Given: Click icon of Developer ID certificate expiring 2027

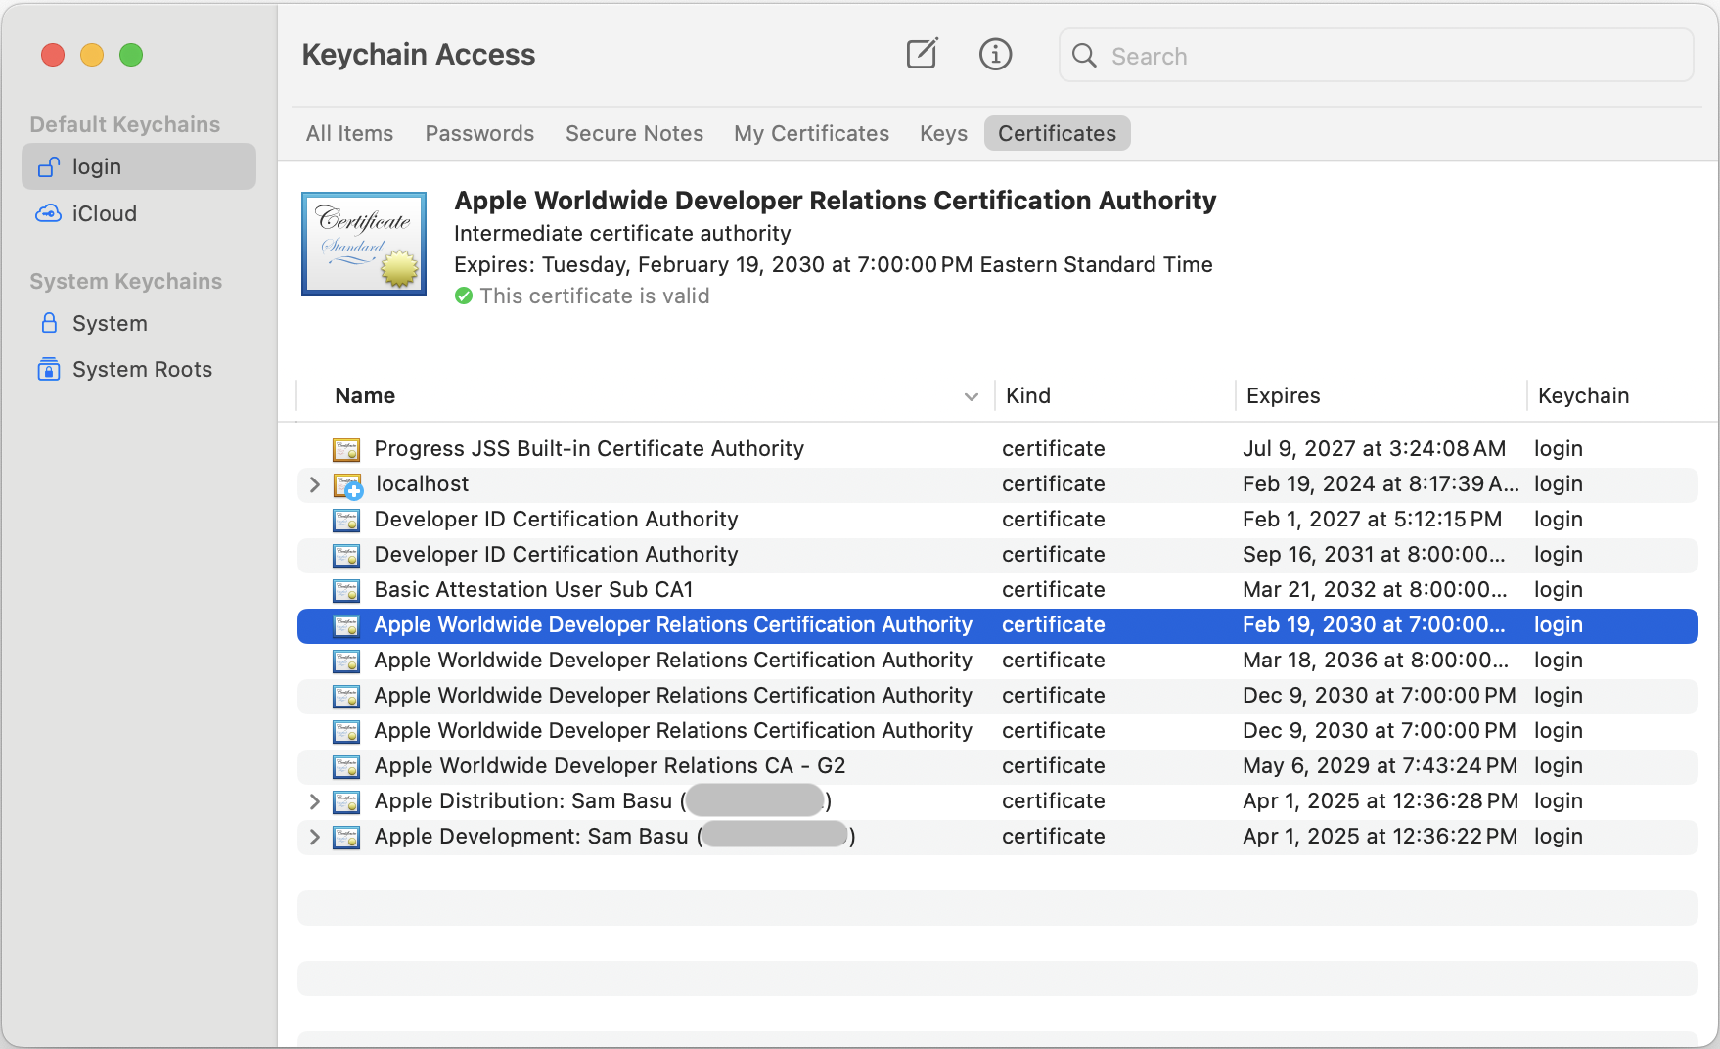Looking at the screenshot, I should [346, 520].
